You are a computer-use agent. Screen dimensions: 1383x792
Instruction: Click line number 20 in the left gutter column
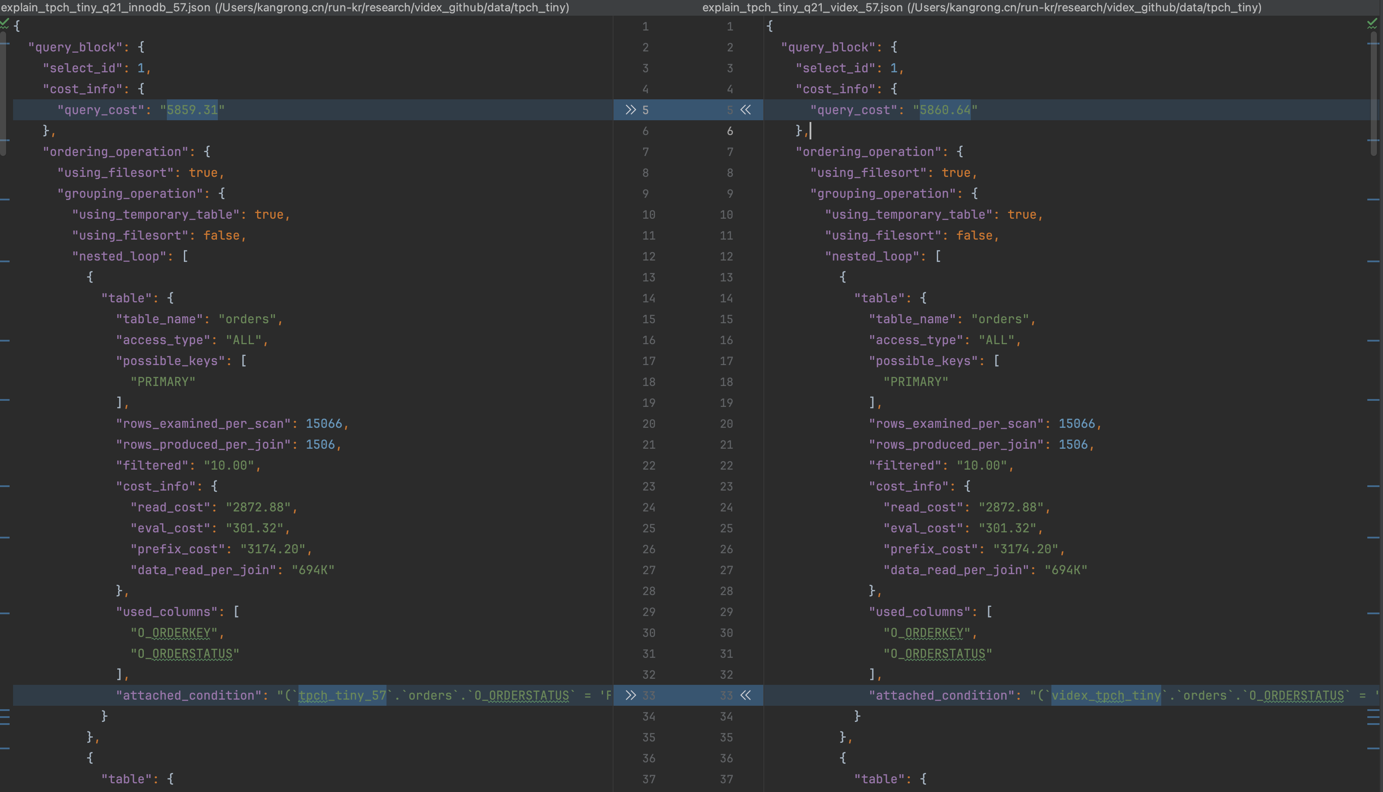point(648,424)
